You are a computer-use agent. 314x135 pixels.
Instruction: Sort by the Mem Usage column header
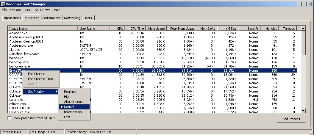(x=156, y=29)
